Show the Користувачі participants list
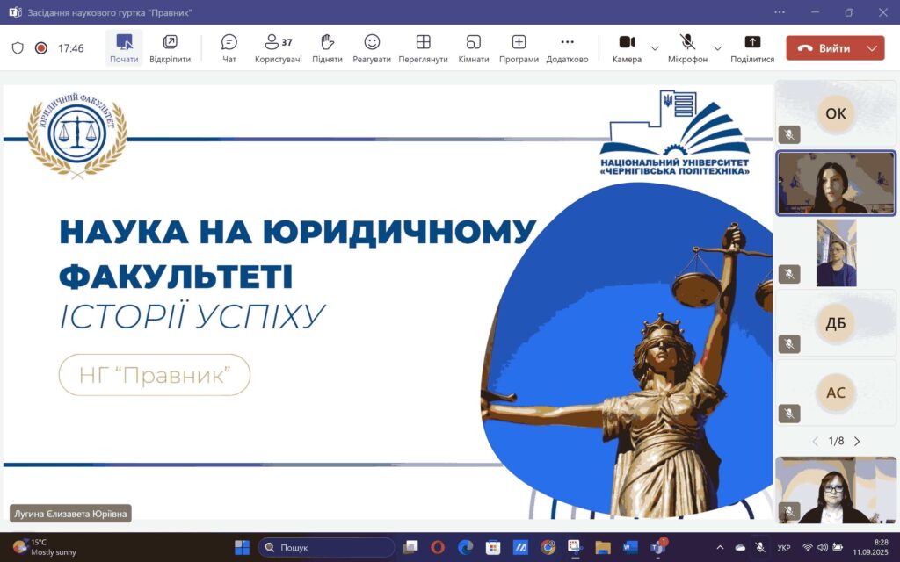This screenshot has height=562, width=900. pos(279,48)
